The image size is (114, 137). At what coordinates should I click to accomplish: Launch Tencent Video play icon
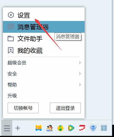pos(71,128)
